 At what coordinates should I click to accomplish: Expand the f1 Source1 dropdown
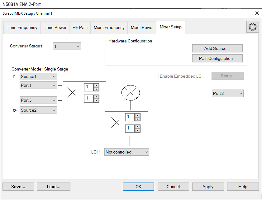[38, 76]
